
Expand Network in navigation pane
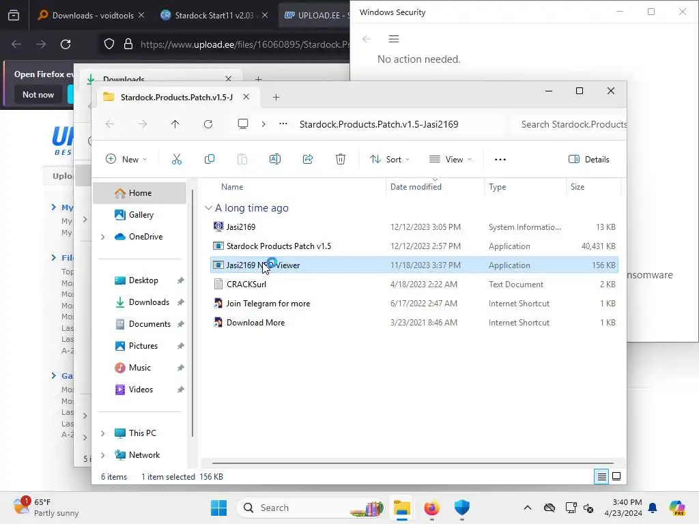click(x=103, y=455)
